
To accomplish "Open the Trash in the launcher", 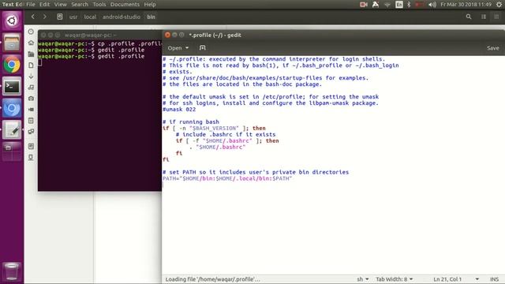I will 12,271.
